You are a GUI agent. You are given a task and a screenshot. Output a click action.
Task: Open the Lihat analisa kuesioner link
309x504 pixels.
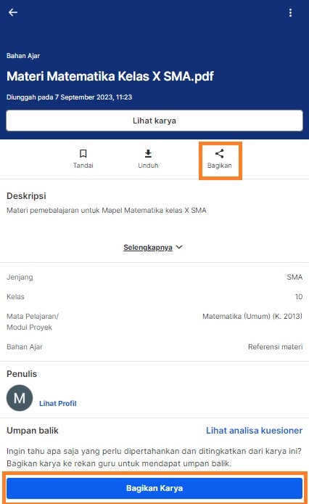point(254,431)
